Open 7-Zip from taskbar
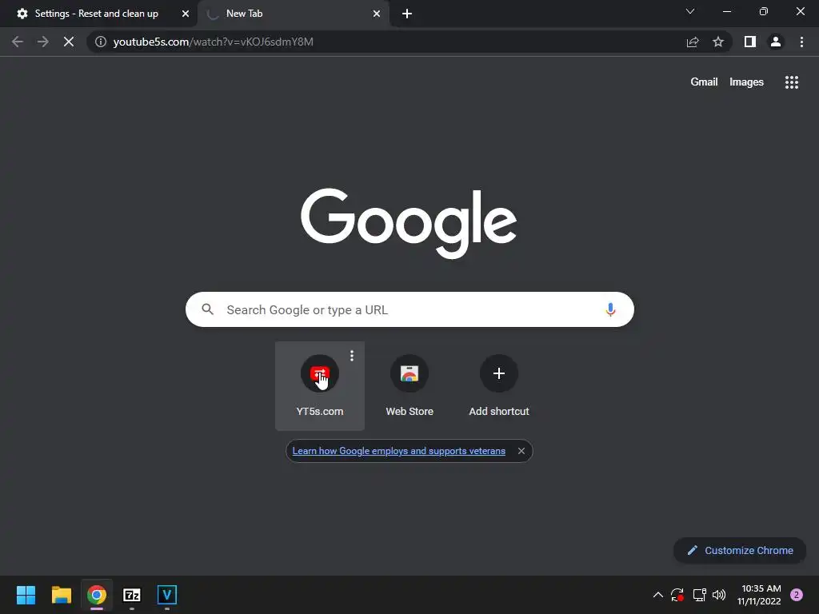The image size is (819, 614). 132,595
